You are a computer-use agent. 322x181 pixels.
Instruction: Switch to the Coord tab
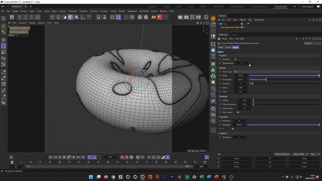click(x=228, y=47)
